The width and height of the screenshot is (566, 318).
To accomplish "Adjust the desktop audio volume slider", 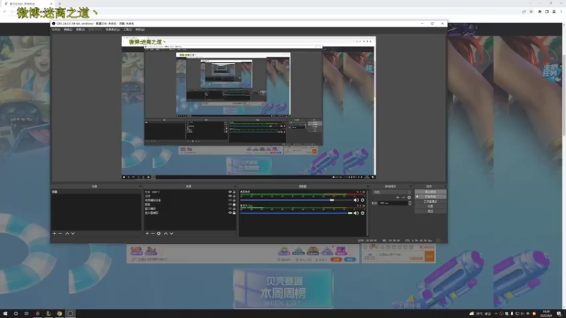I will [296, 200].
